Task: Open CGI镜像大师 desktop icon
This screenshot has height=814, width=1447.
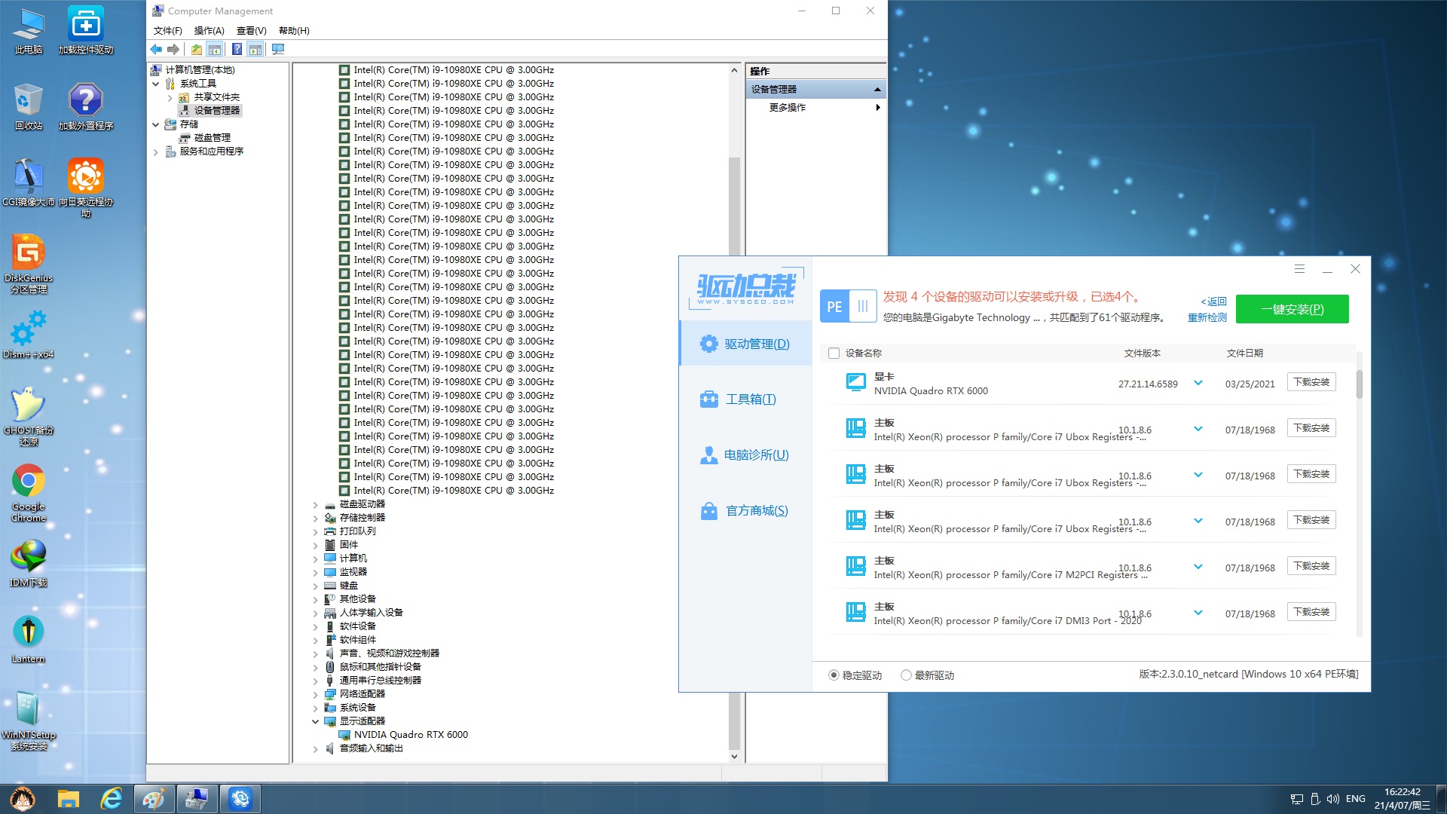Action: (29, 183)
